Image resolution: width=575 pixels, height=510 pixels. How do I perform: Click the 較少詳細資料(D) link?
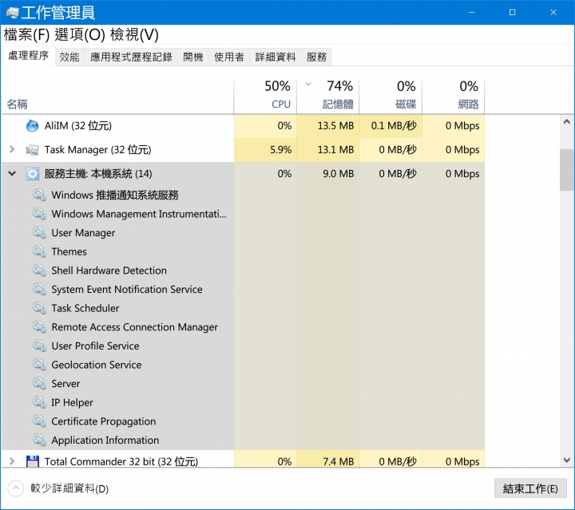[x=69, y=488]
